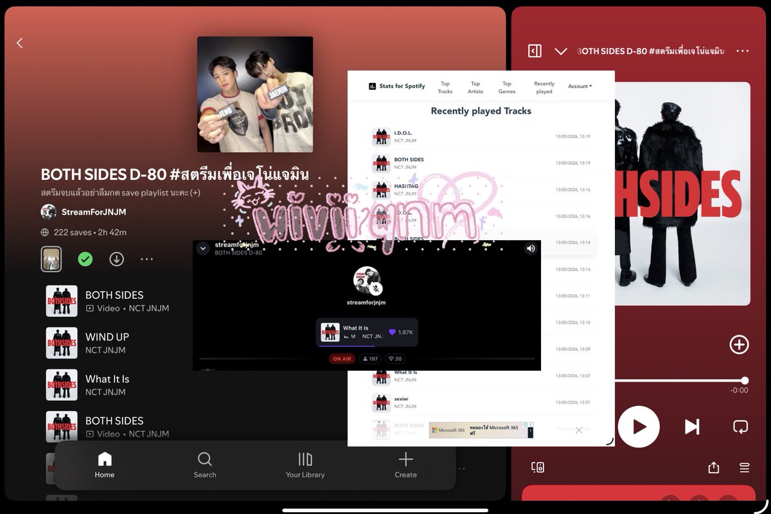Open Top Genres in Stats for Spotify

507,87
